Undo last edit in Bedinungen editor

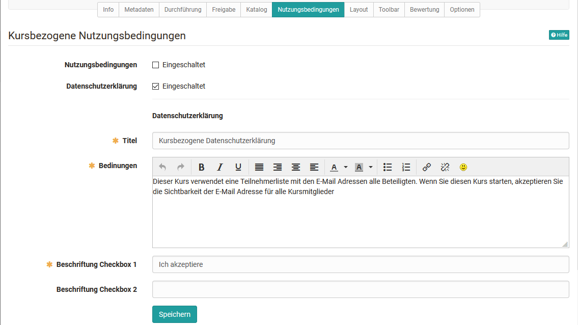point(162,167)
